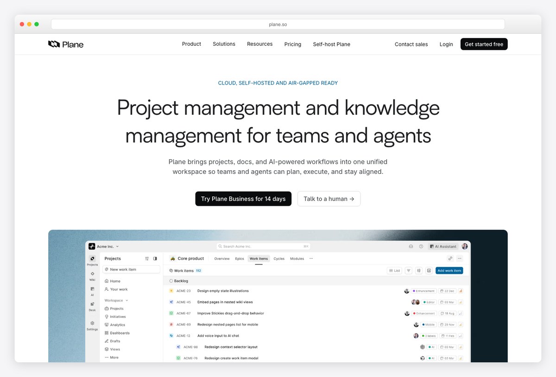Viewport: 556px width, 377px height.
Task: Expand More in the app sidebar
Action: pos(112,358)
